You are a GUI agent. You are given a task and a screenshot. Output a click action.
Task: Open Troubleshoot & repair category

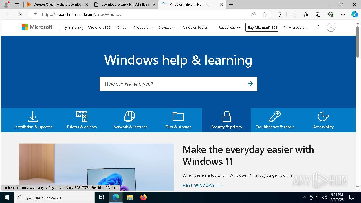275,120
